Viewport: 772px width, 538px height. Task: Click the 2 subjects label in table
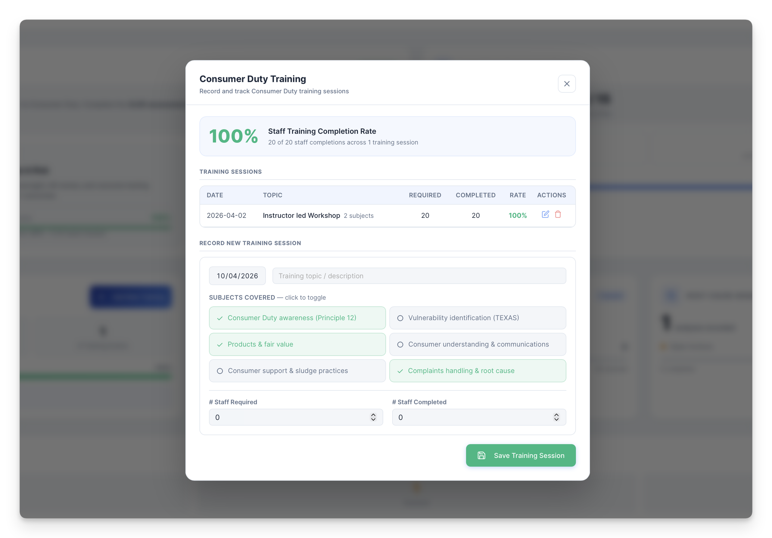click(x=359, y=216)
